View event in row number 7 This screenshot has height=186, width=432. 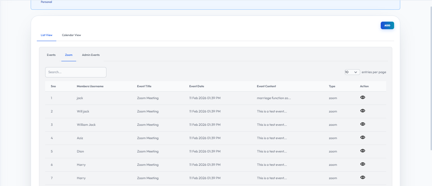363,177
